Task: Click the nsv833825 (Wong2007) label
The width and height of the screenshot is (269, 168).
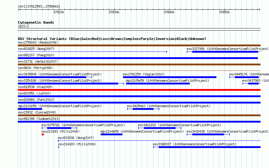Action: point(36,49)
